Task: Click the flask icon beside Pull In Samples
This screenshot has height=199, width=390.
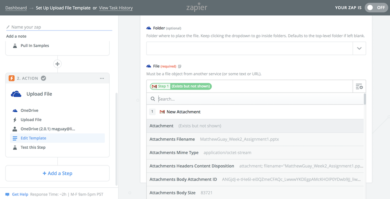Action: 15,46
